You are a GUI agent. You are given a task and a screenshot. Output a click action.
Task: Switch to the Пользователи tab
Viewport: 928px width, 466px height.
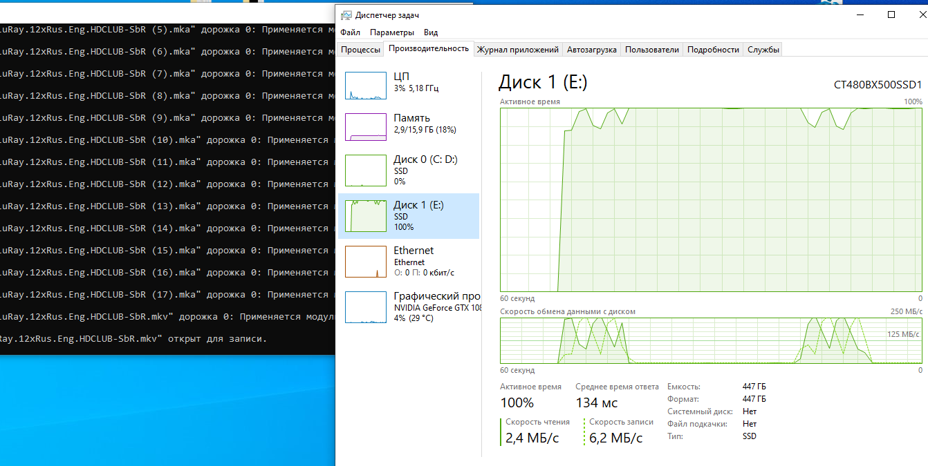coord(652,50)
